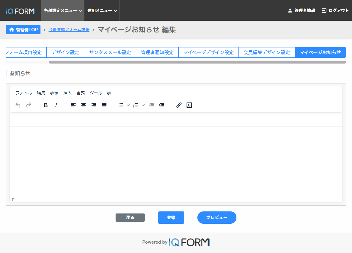The width and height of the screenshot is (352, 253).
Task: Insert a link with the chain icon
Action: point(179,105)
